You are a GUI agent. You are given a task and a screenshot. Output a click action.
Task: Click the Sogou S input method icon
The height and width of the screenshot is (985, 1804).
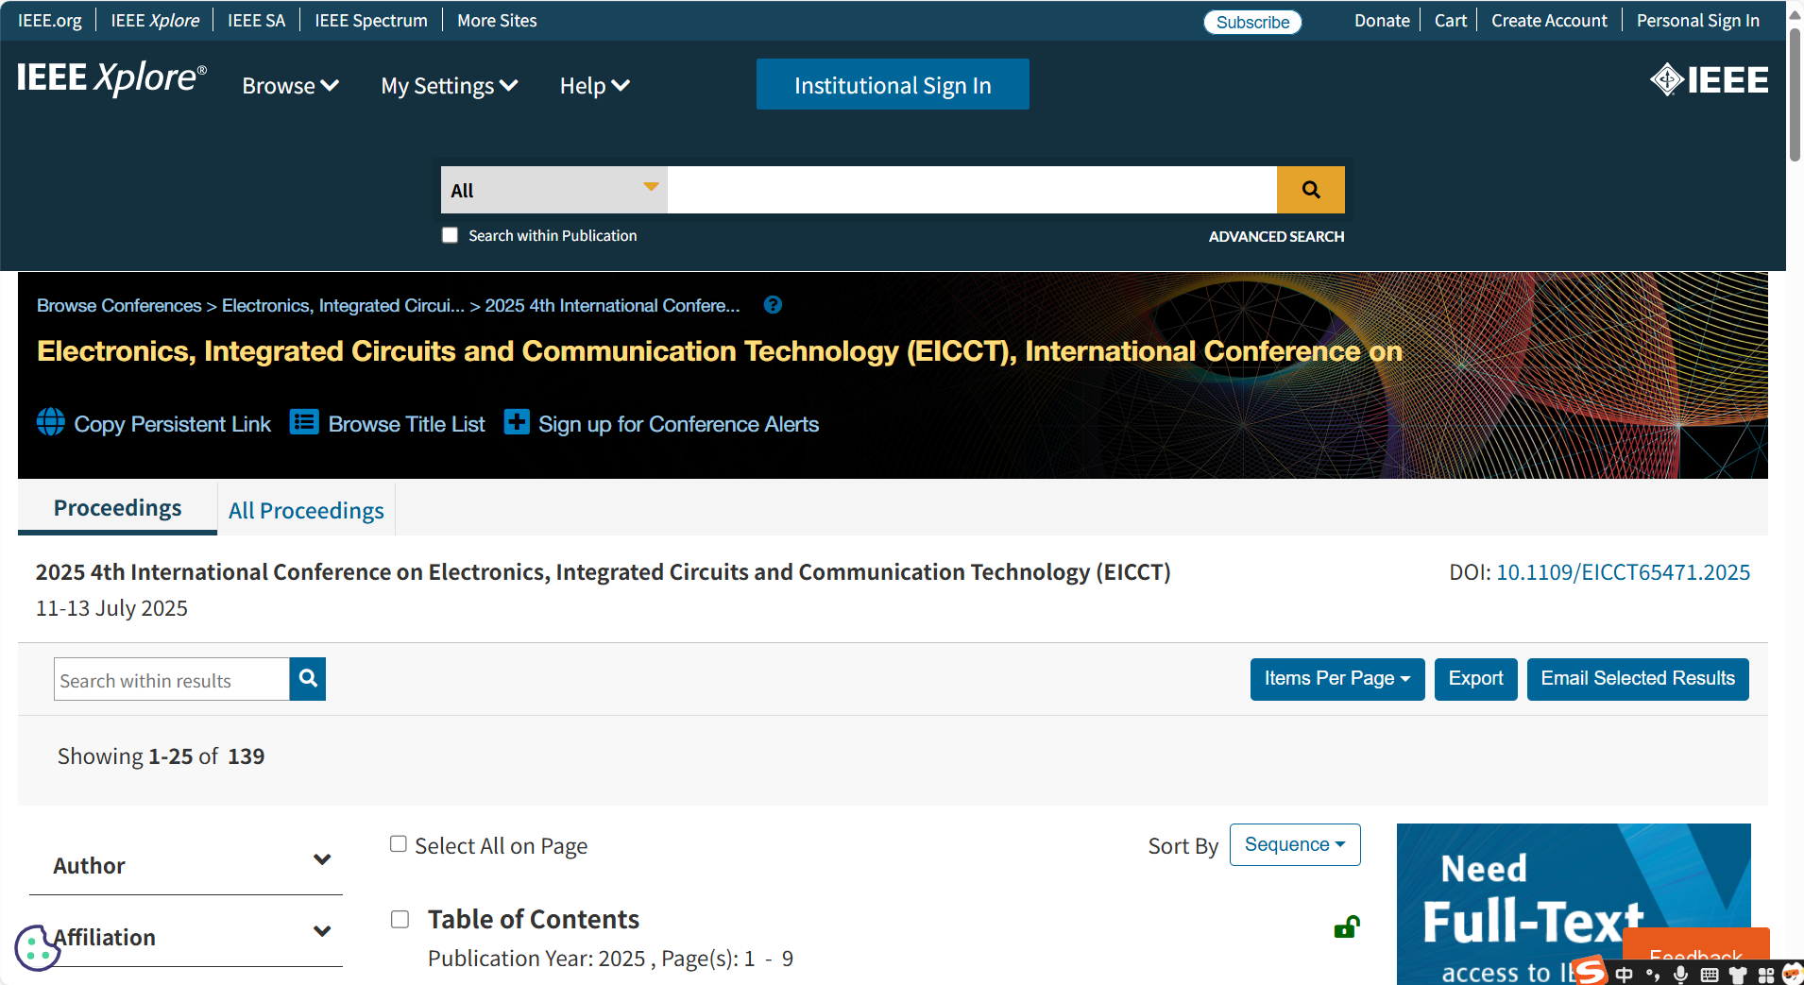(1590, 972)
